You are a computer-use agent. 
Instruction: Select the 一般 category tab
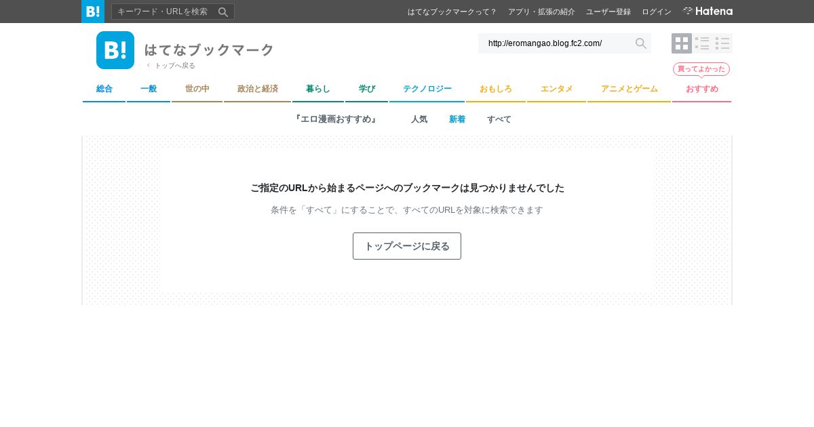click(x=149, y=89)
